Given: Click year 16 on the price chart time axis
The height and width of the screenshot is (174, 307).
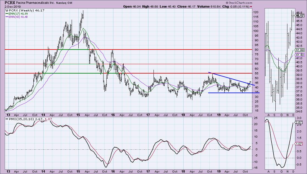Looking at the screenshot, I should [x=113, y=115].
